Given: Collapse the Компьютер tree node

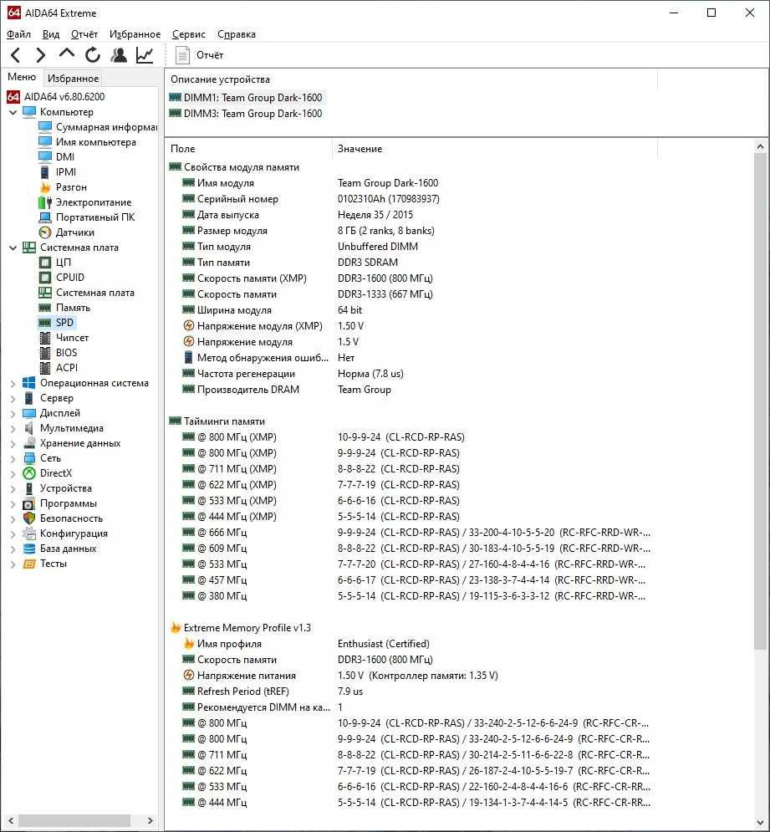Looking at the screenshot, I should pos(13,112).
